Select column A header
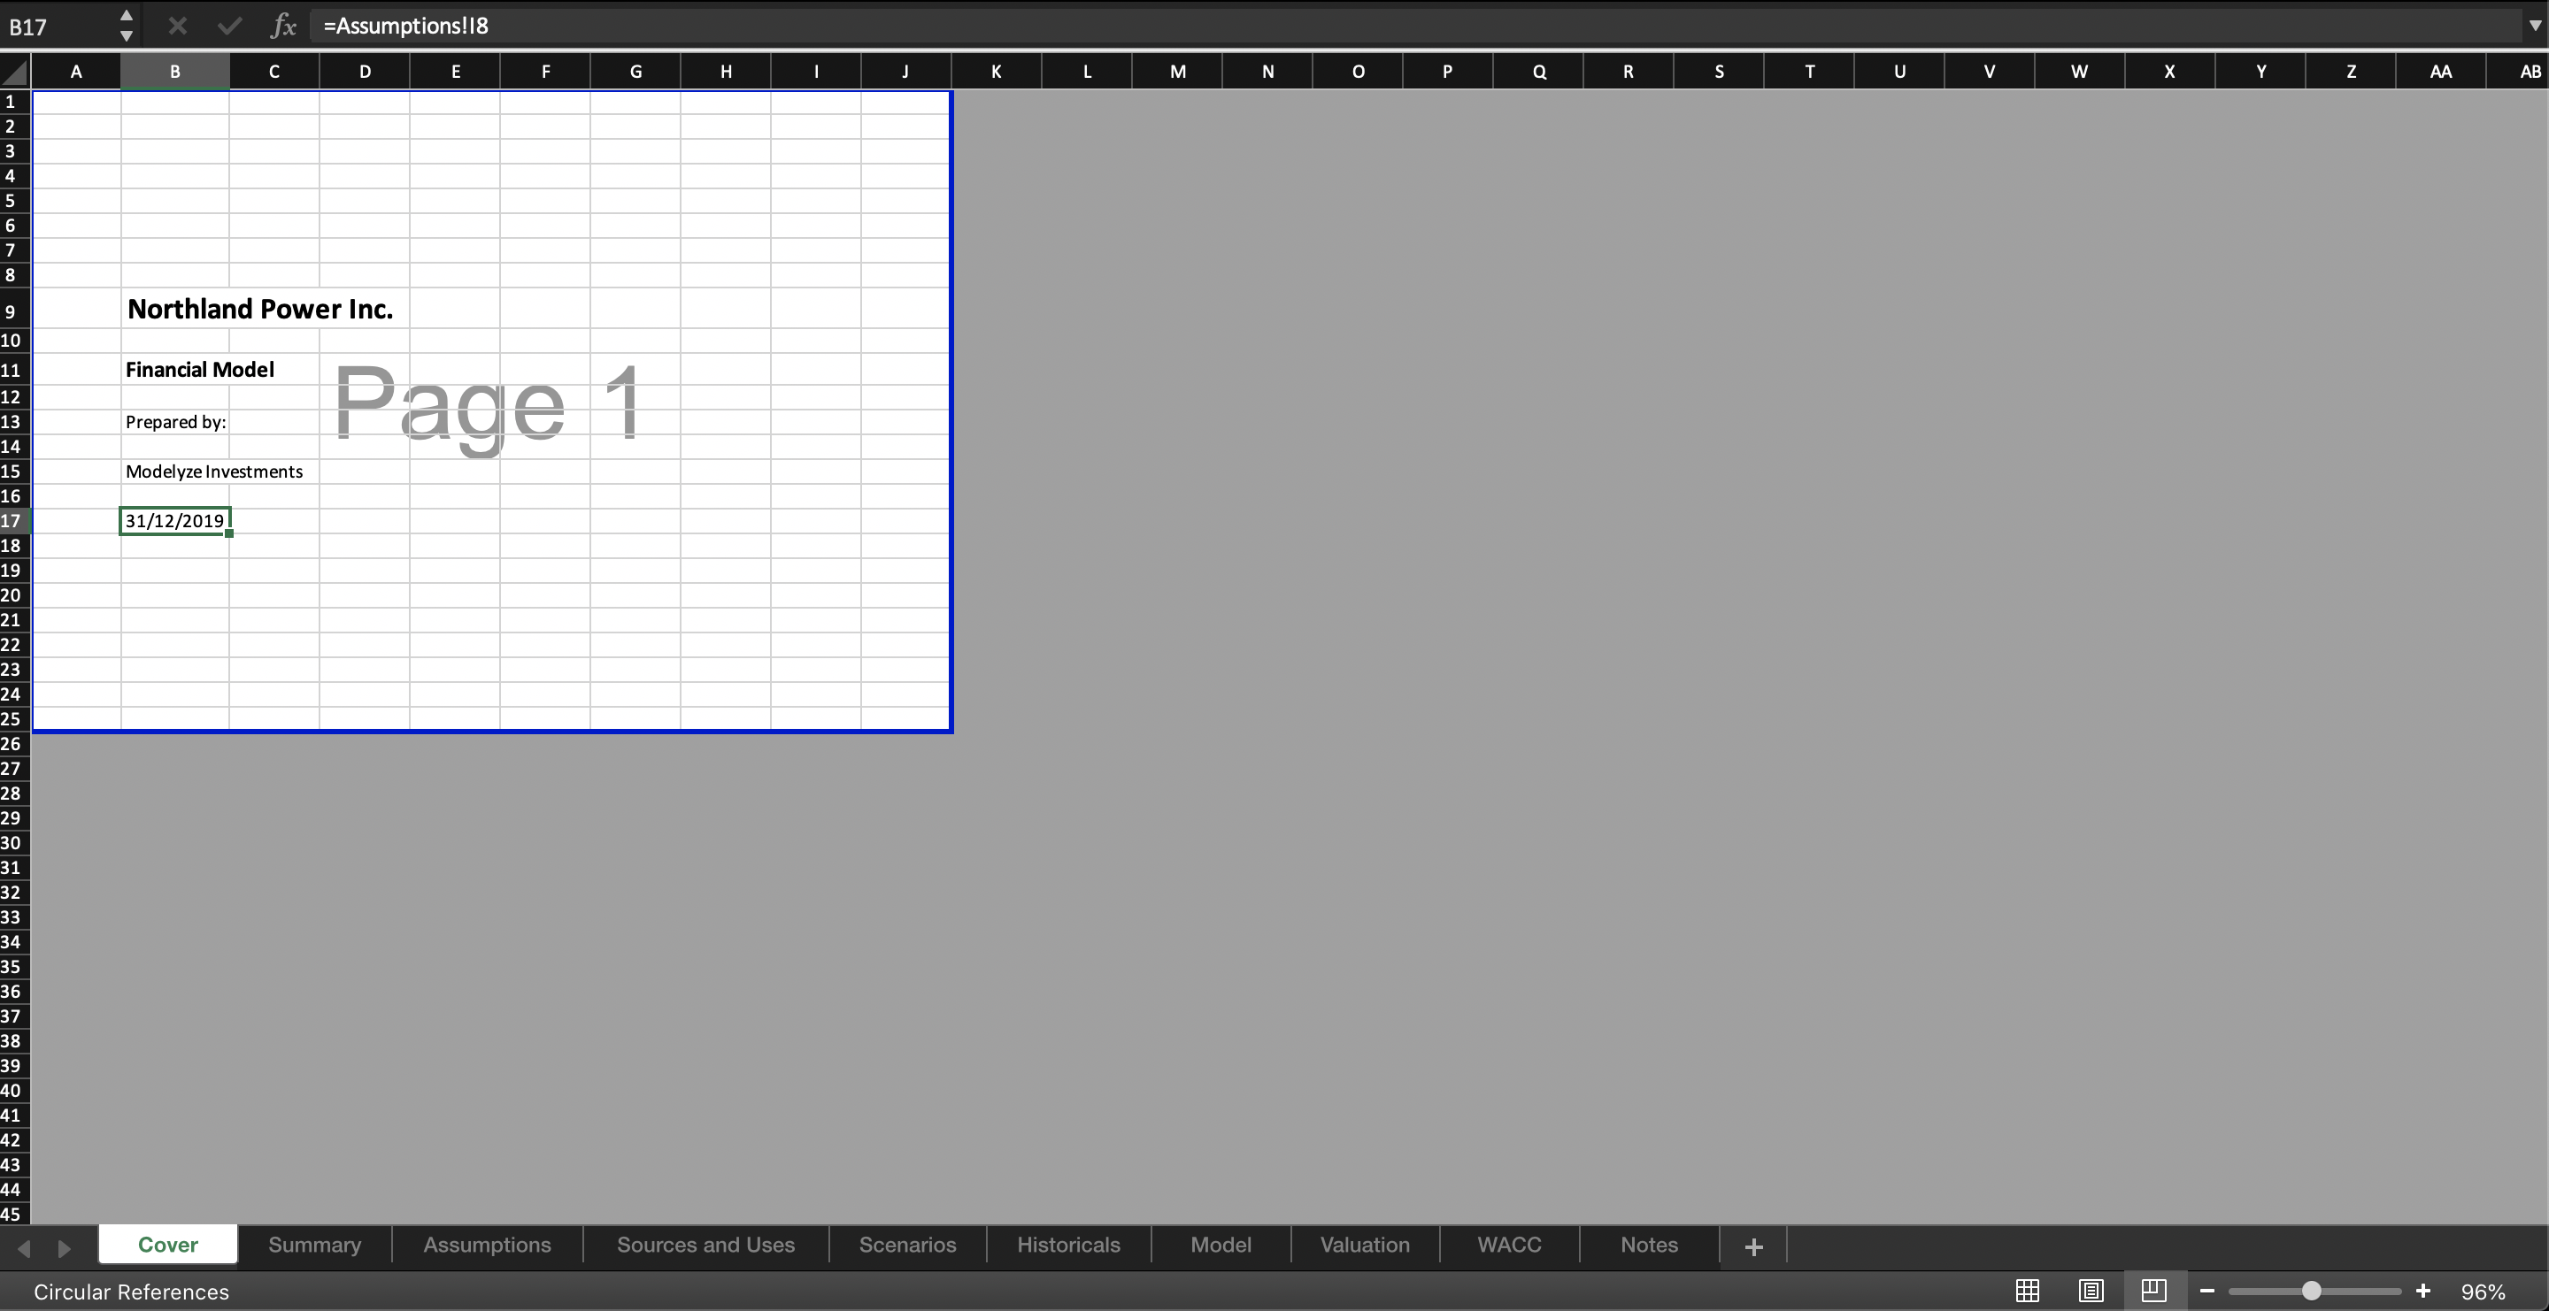 76,71
